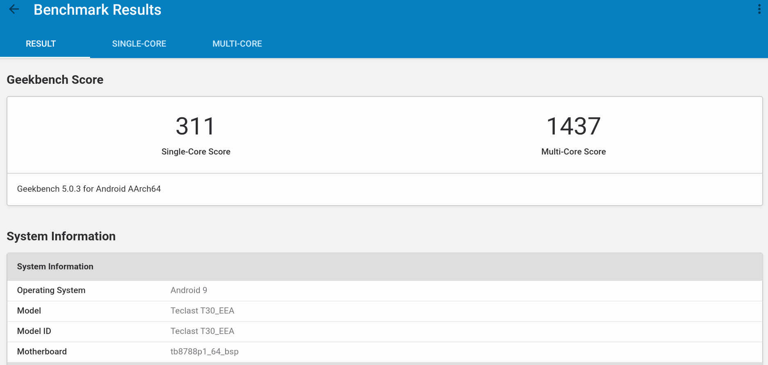The image size is (768, 365).
Task: Select the Operating System row label
Action: point(51,290)
